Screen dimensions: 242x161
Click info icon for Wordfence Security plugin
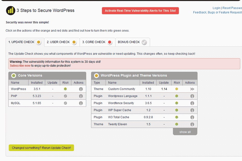click(x=192, y=103)
